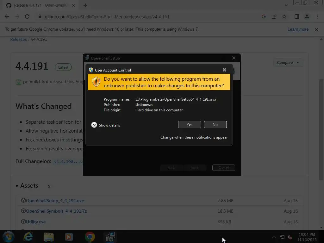Close the Release 4.4.191 tab

[x=73, y=5]
